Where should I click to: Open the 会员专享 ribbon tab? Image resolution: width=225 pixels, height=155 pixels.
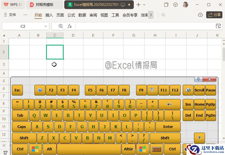(x=130, y=15)
